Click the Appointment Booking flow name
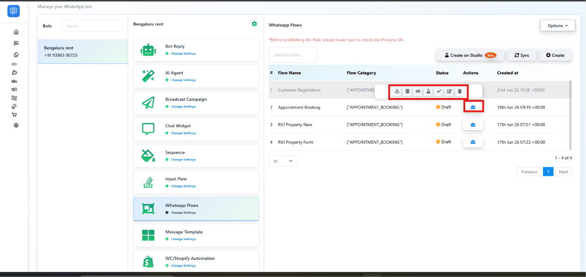The height and width of the screenshot is (277, 586). coord(299,107)
